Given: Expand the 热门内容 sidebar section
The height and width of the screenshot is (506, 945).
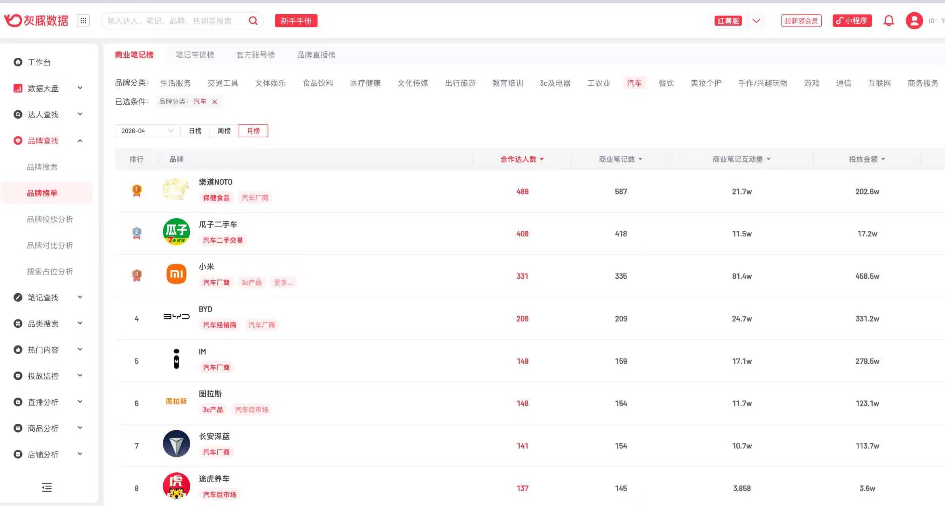Looking at the screenshot, I should point(80,349).
